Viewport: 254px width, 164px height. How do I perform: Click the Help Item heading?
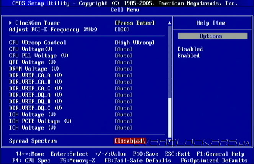[x=211, y=23]
